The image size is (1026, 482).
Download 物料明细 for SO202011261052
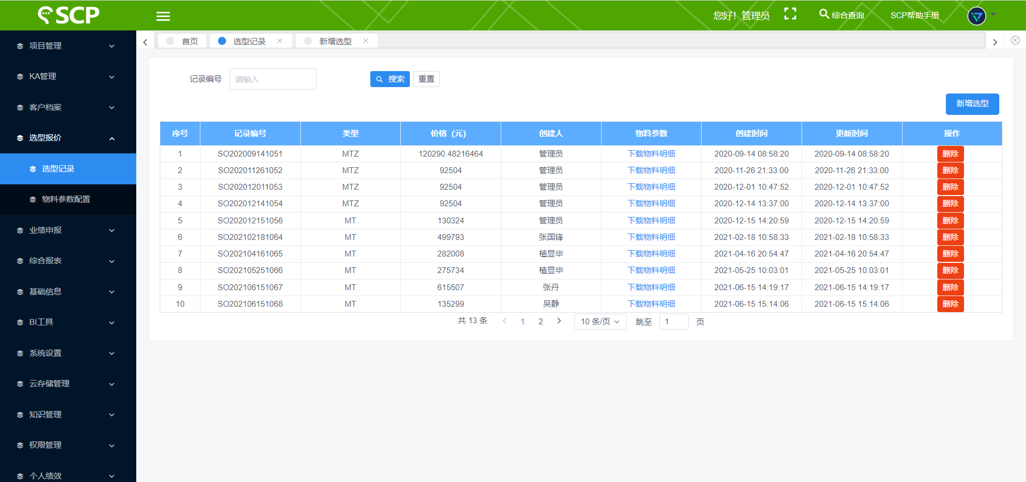tap(651, 170)
